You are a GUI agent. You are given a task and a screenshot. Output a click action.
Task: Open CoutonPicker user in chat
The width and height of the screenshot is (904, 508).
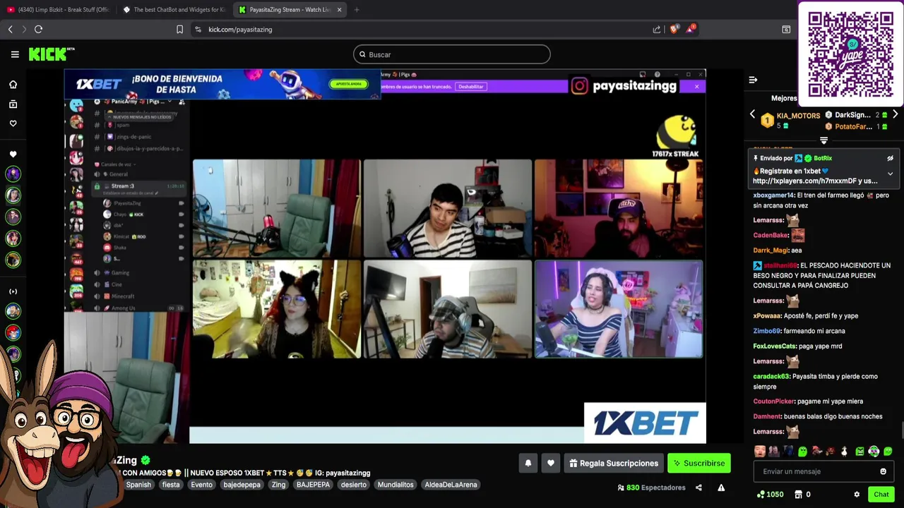[774, 401]
